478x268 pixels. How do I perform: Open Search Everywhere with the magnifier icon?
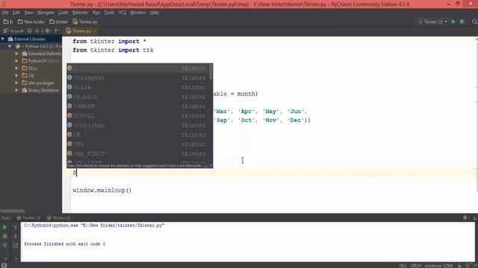click(474, 22)
